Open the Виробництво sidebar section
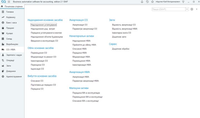Viewport: 200px width, 118px height. point(12,44)
